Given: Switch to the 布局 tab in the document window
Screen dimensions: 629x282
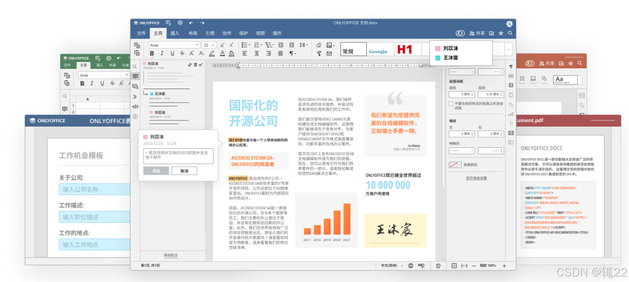Looking at the screenshot, I should tap(193, 33).
